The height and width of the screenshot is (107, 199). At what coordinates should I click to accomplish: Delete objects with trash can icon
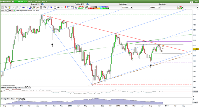[41, 8]
